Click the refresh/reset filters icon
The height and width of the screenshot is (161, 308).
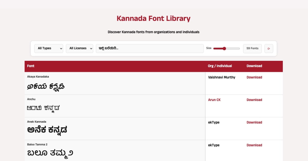[269, 48]
